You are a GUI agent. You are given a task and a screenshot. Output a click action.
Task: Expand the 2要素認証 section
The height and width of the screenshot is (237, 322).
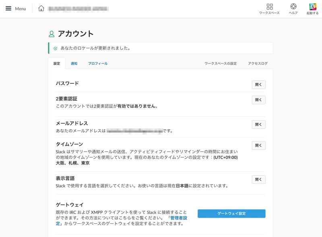point(258,100)
